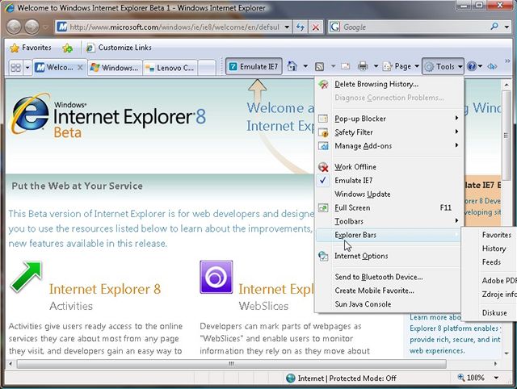Click the Add to Favorites star icon
The width and height of the screenshot is (517, 389).
click(x=68, y=48)
